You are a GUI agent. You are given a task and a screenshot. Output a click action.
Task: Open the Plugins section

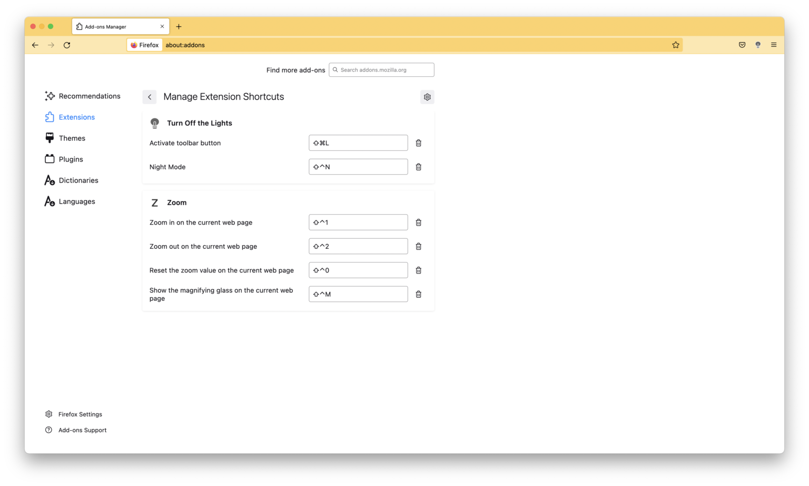[71, 159]
